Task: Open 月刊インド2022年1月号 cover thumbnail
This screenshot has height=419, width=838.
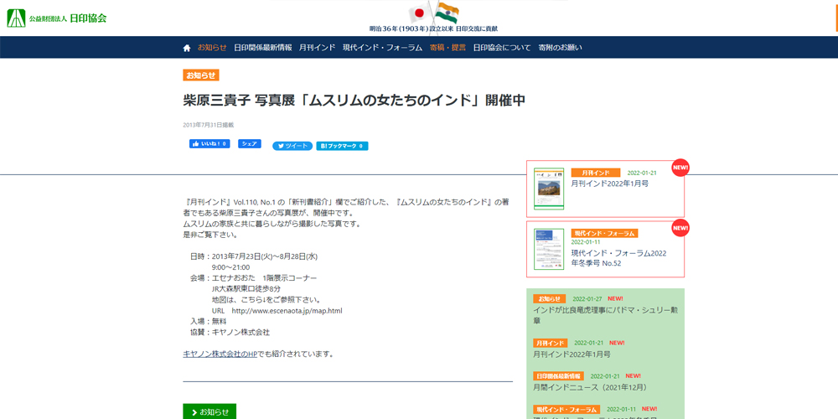Action: [549, 189]
